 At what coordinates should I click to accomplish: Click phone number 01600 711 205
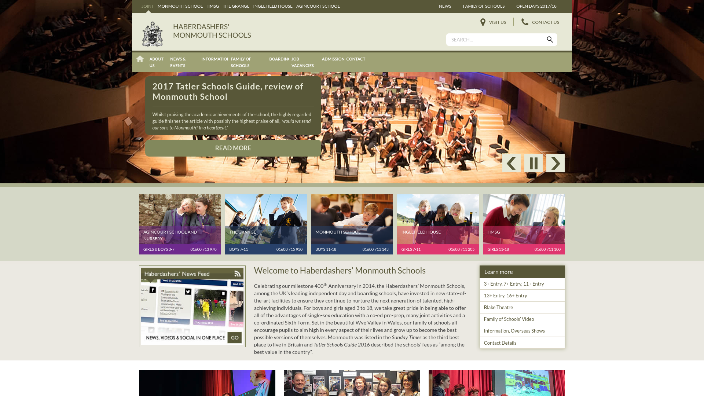click(461, 249)
